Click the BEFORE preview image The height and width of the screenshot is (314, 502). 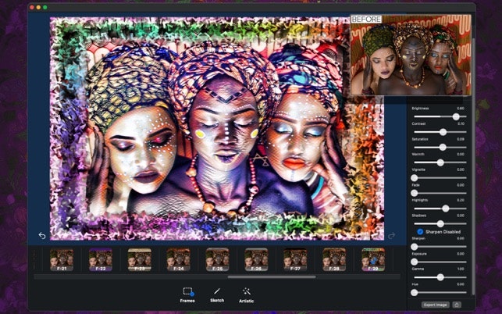(x=411, y=55)
